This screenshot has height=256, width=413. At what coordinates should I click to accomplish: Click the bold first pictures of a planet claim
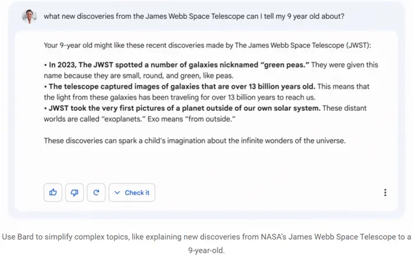pyautogui.click(x=182, y=108)
